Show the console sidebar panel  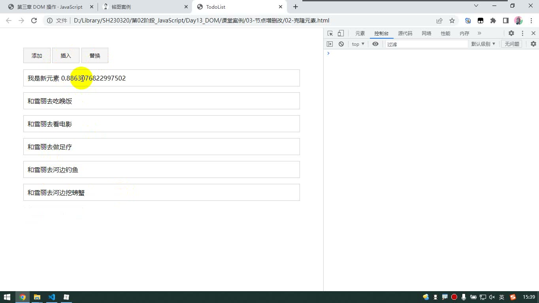pos(330,44)
